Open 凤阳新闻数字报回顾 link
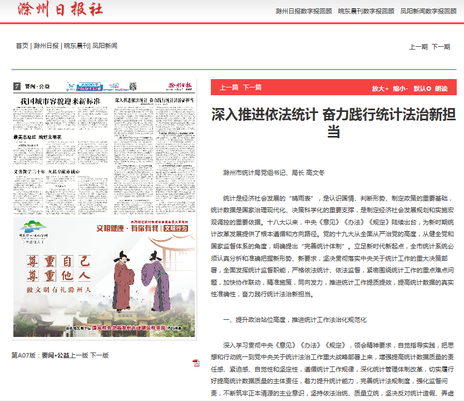Image resolution: width=464 pixels, height=401 pixels. point(428,11)
